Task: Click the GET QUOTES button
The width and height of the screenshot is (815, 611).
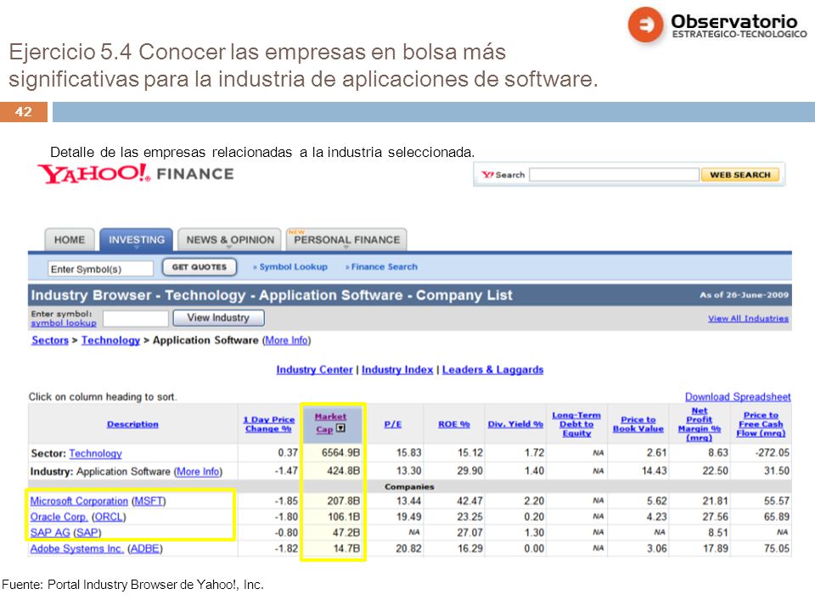Action: [x=200, y=267]
